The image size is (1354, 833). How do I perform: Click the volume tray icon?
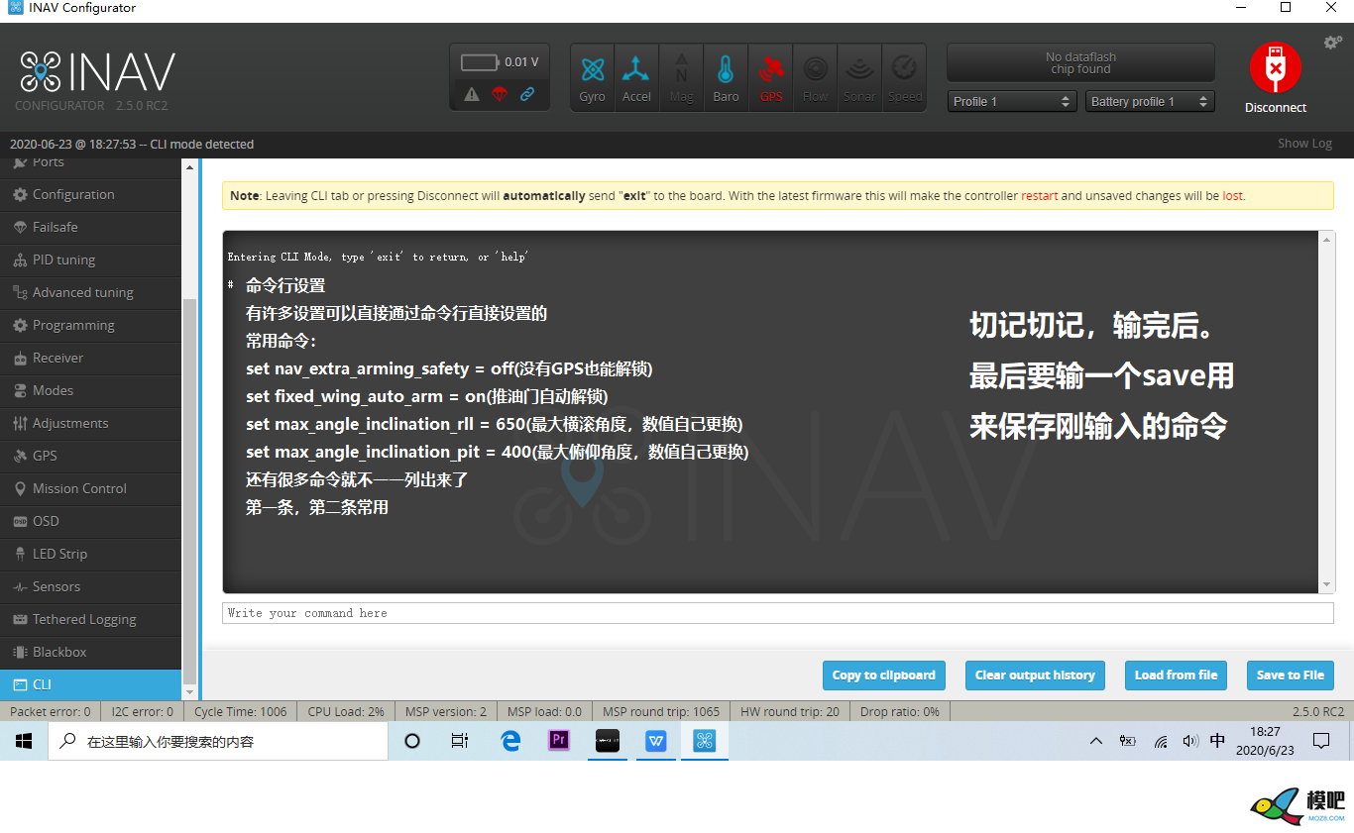coord(1190,741)
